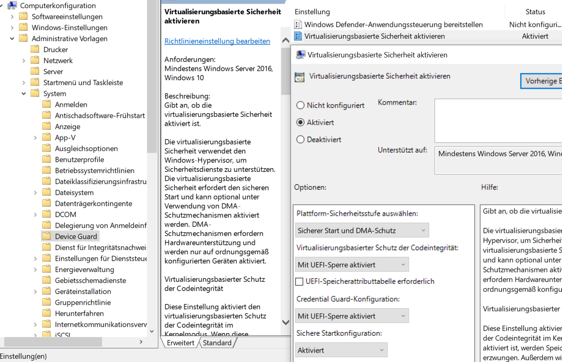Click the Vorherige Einstellung button
This screenshot has width=562, height=362.
[541, 81]
